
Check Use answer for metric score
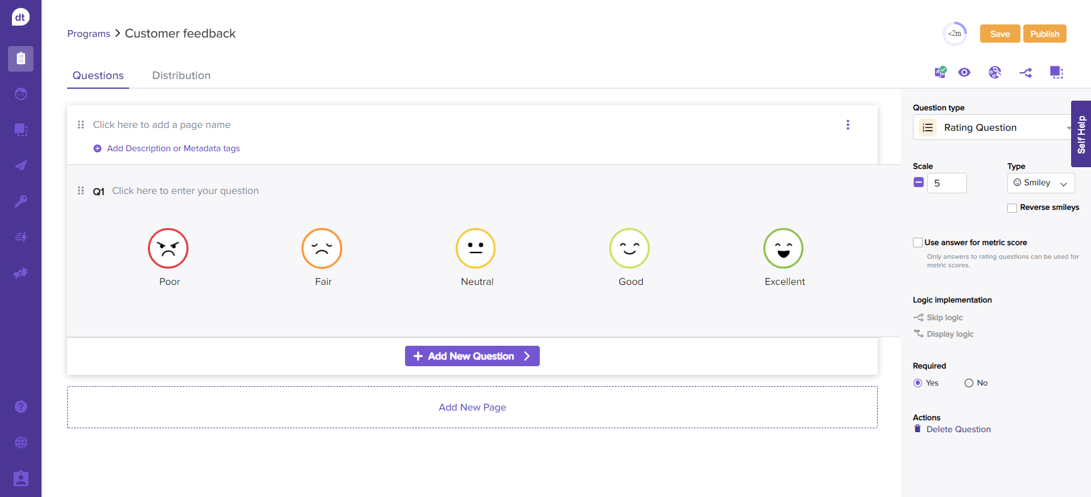point(918,243)
